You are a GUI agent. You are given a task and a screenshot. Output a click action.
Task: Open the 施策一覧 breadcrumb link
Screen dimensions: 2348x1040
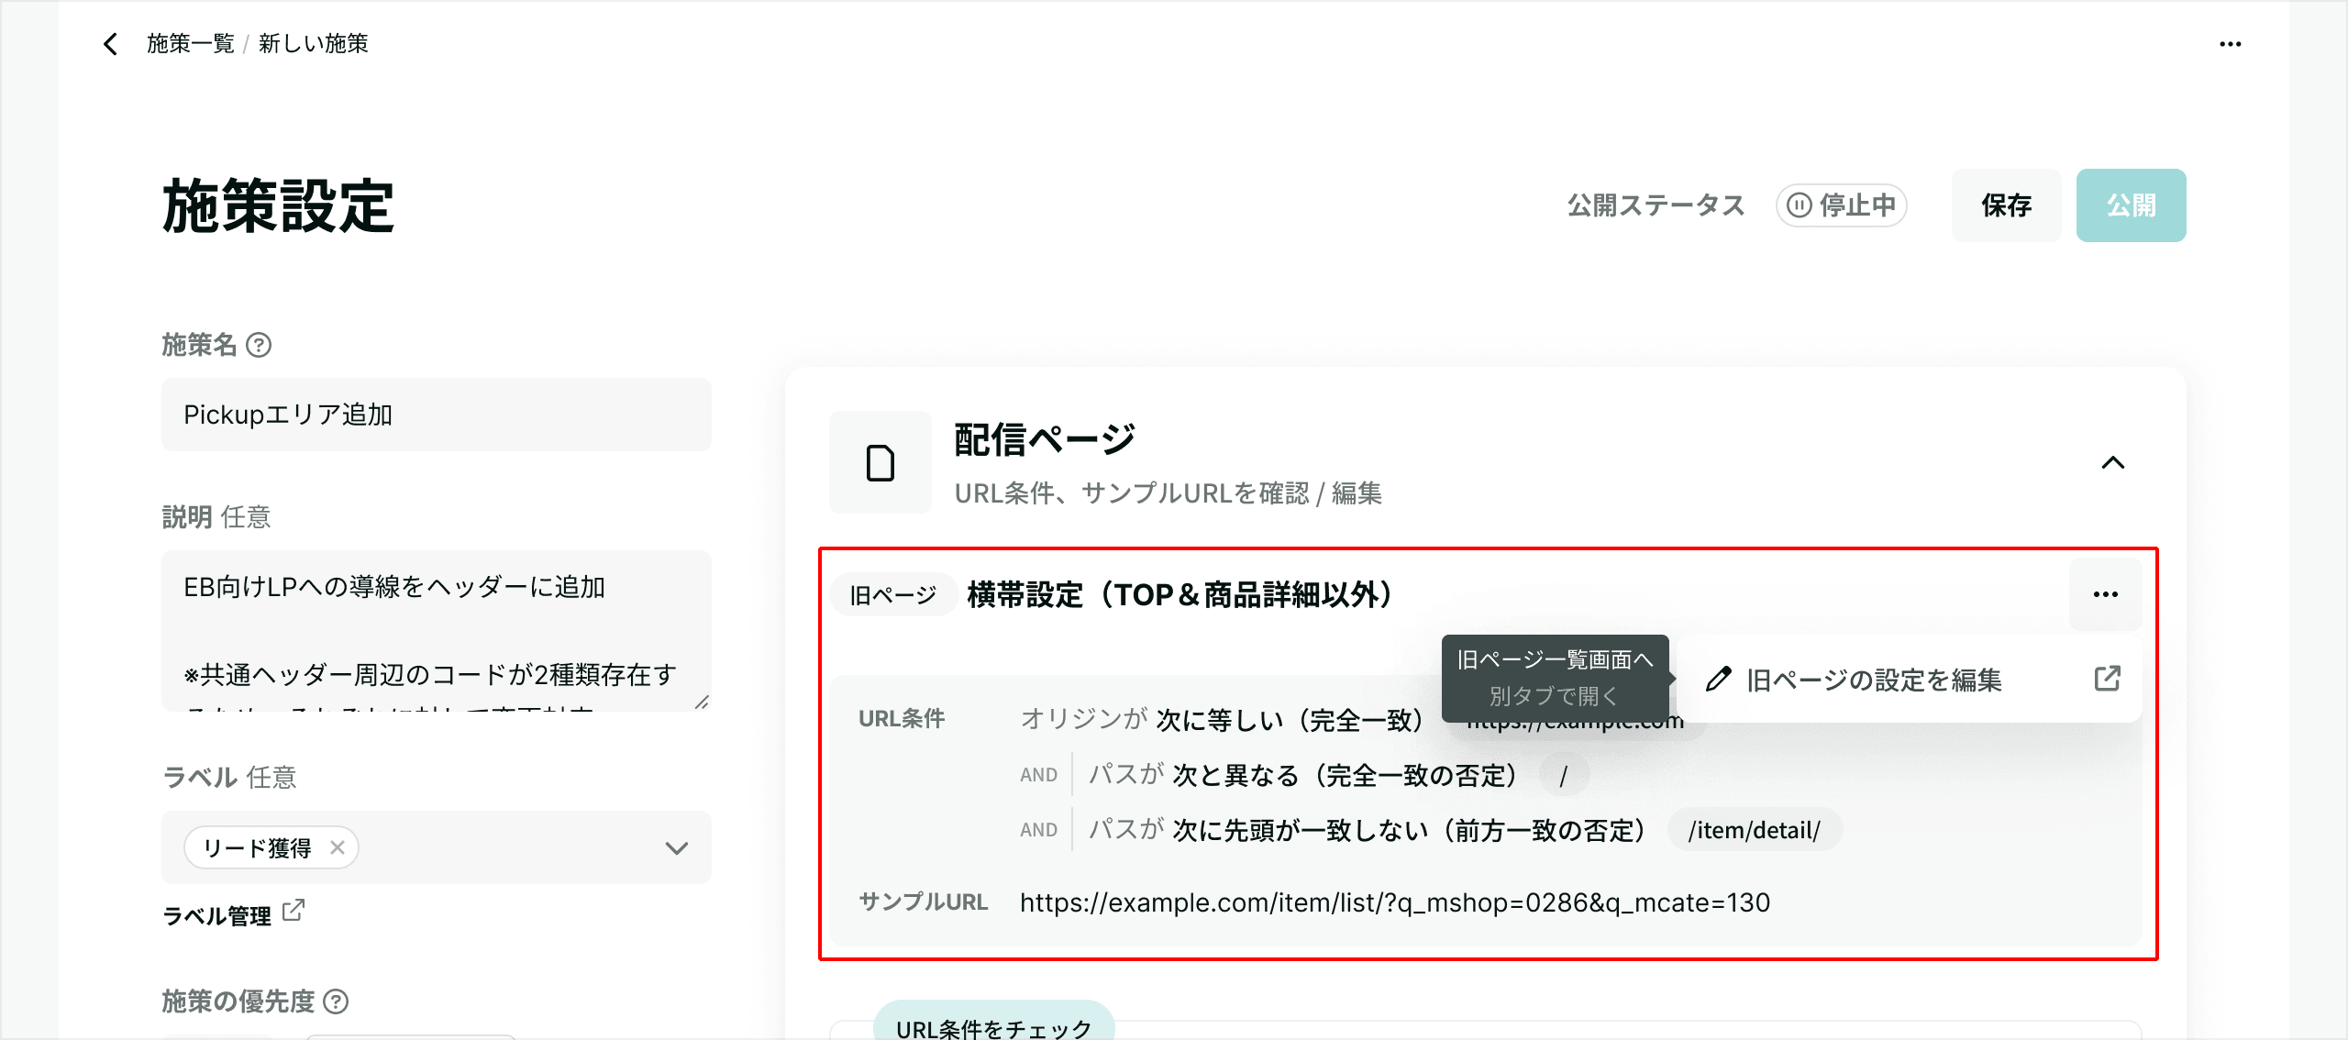coord(191,43)
